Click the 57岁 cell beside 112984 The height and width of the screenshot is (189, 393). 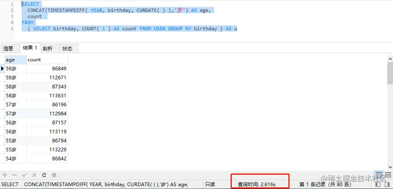pos(16,113)
